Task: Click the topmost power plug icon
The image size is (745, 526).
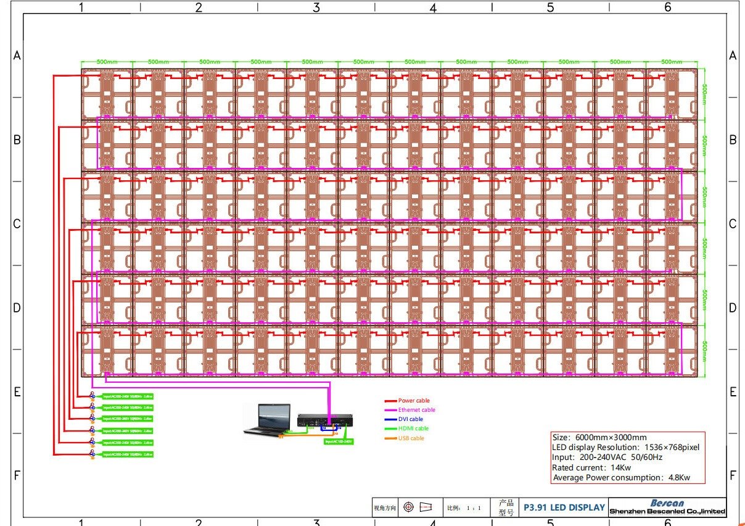Action: [93, 396]
